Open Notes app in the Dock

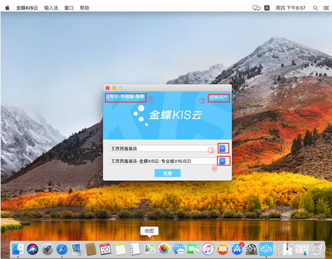(x=120, y=249)
